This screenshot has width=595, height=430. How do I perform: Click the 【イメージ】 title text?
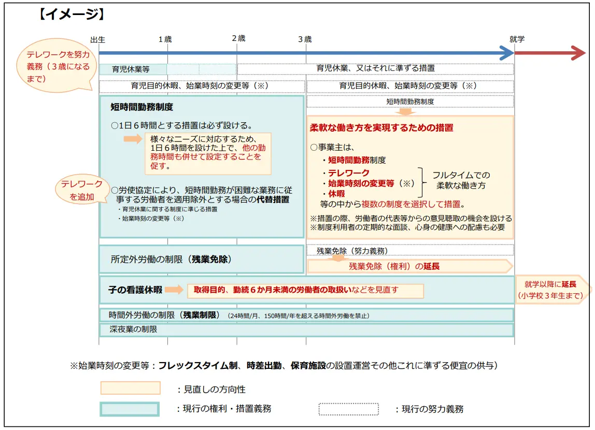click(72, 15)
